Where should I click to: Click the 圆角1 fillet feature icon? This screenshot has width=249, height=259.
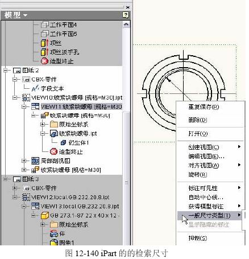54,242
